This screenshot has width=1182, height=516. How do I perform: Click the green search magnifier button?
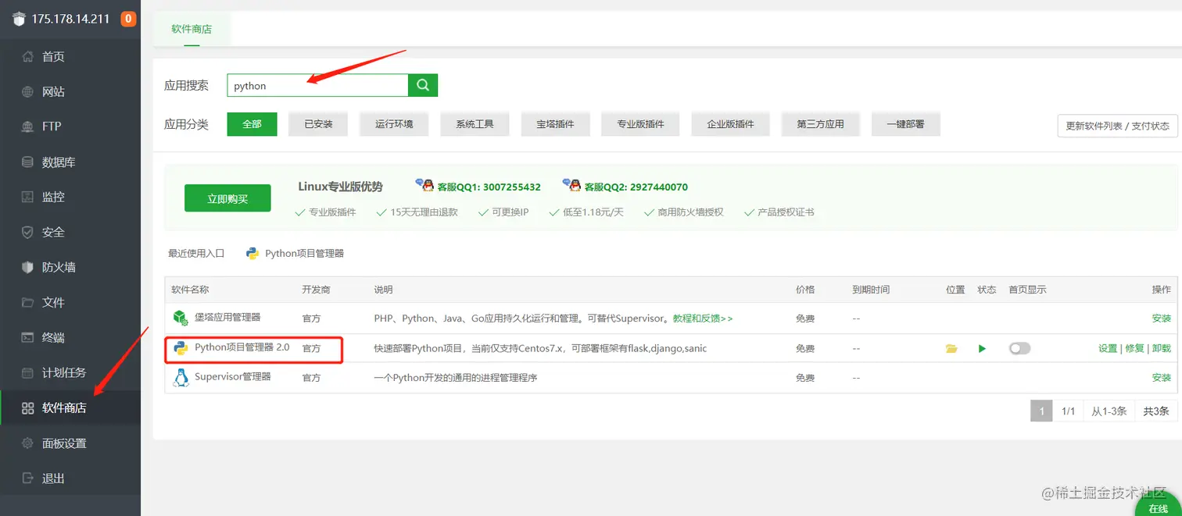click(423, 85)
